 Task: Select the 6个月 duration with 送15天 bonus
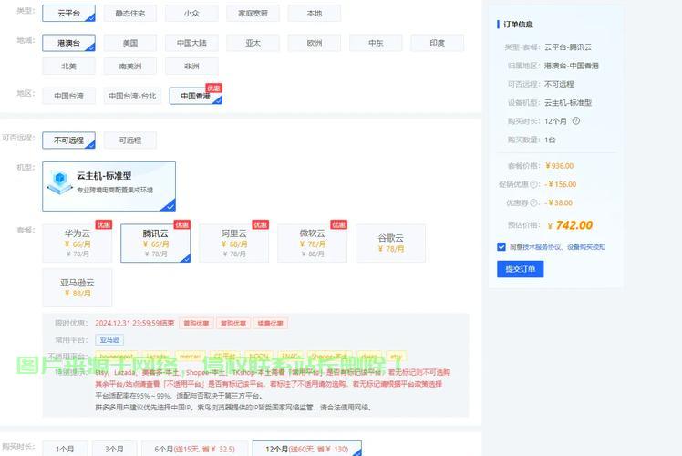(x=194, y=449)
